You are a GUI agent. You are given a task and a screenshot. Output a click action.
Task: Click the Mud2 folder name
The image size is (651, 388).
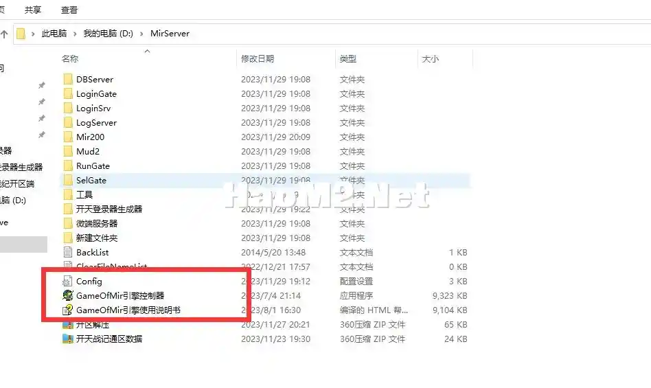[88, 152]
